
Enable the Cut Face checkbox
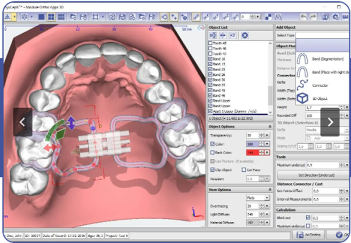click(244, 169)
